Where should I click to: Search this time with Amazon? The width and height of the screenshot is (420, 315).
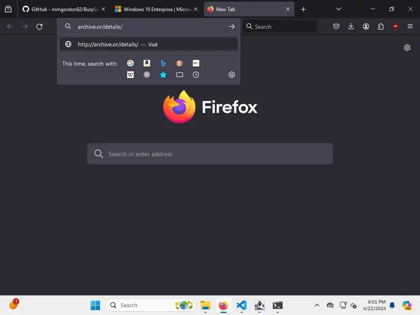[147, 63]
